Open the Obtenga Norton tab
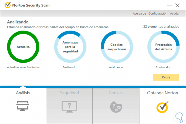The width and height of the screenshot is (186, 124). (163, 106)
